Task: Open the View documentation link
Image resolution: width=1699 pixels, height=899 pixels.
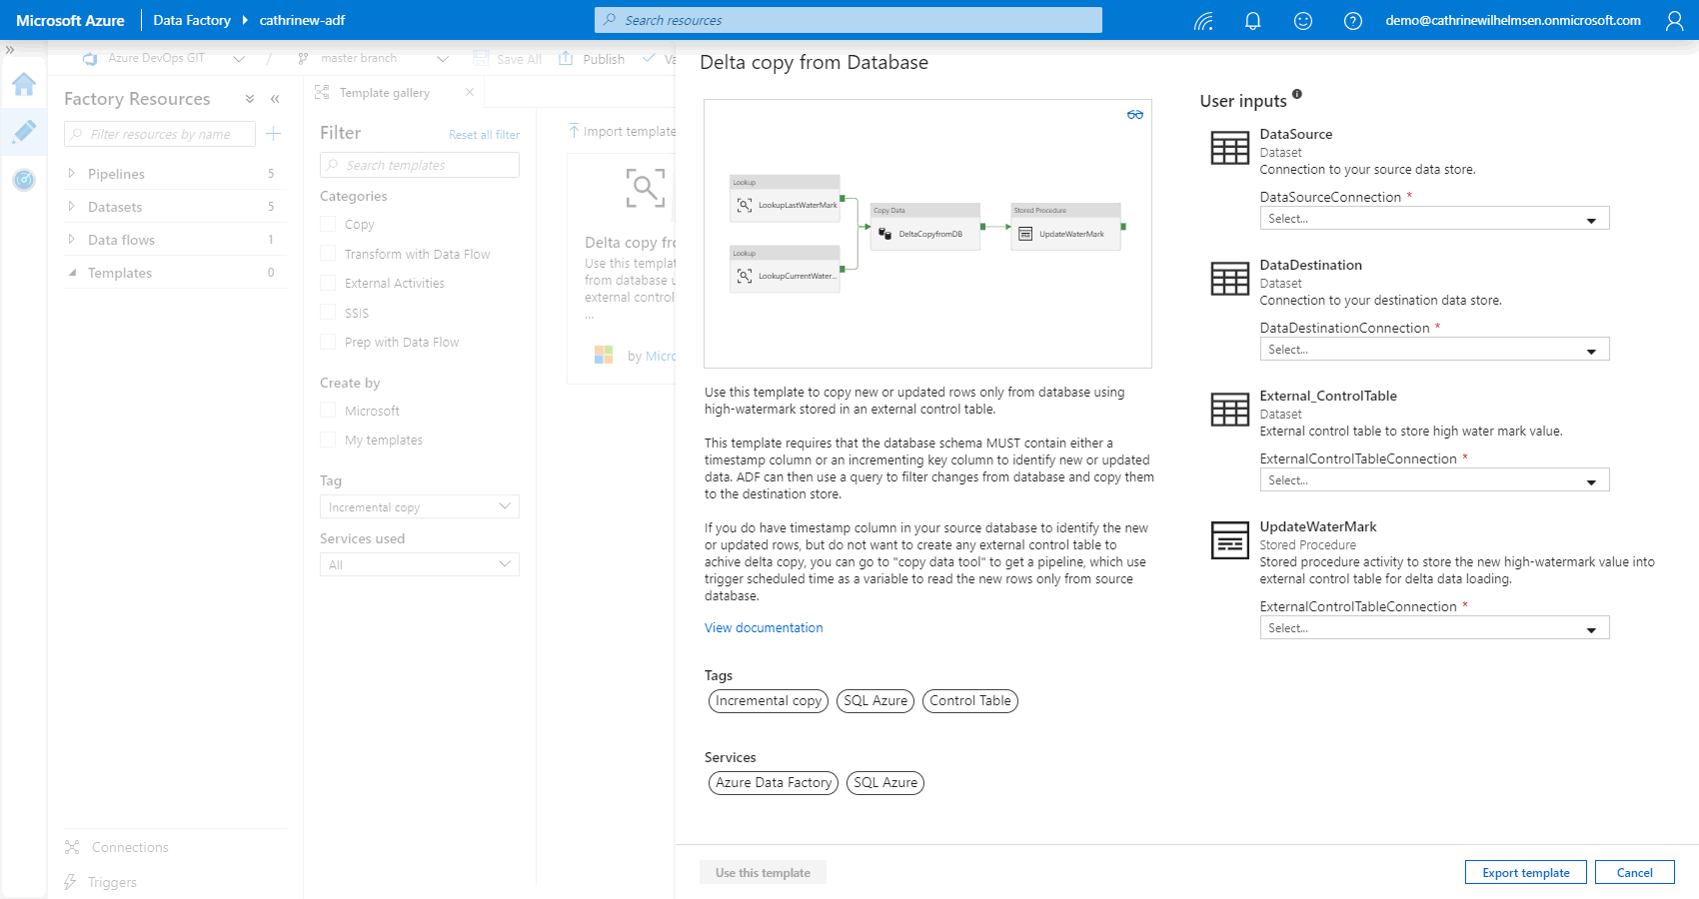Action: click(764, 628)
